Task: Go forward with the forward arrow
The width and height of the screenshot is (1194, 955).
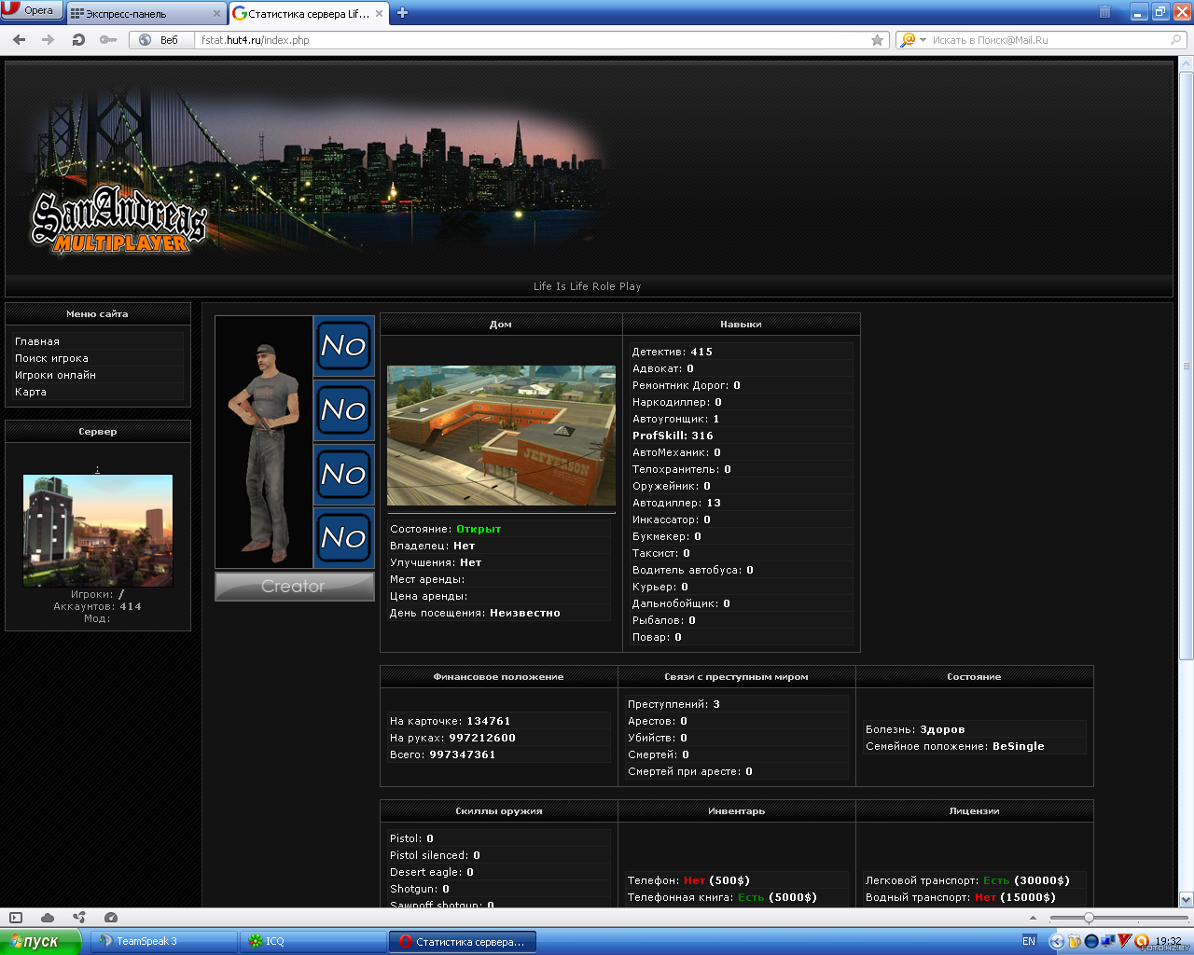Action: coord(49,40)
